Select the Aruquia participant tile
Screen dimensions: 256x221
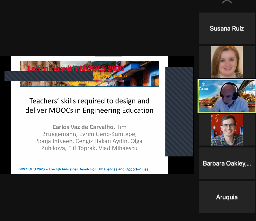click(x=227, y=197)
